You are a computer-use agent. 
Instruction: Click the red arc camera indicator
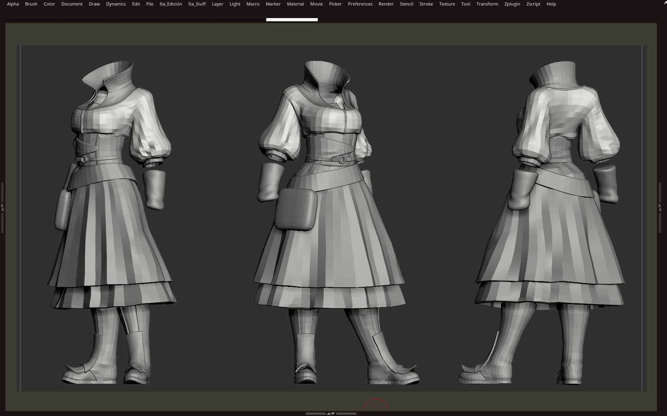point(376,404)
